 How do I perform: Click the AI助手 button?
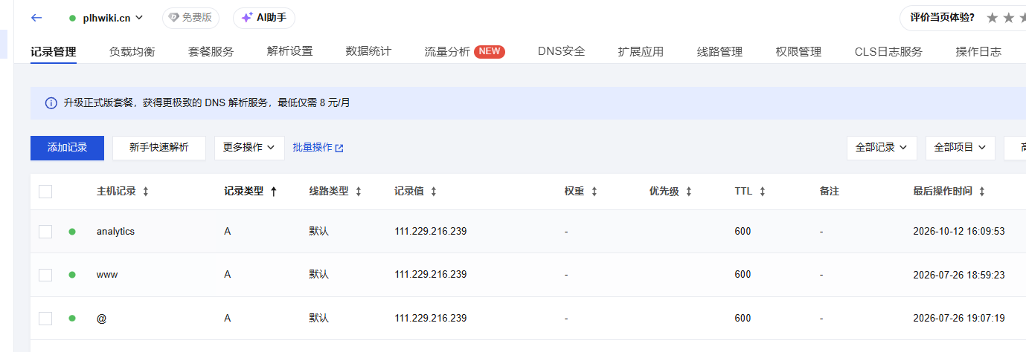(264, 18)
